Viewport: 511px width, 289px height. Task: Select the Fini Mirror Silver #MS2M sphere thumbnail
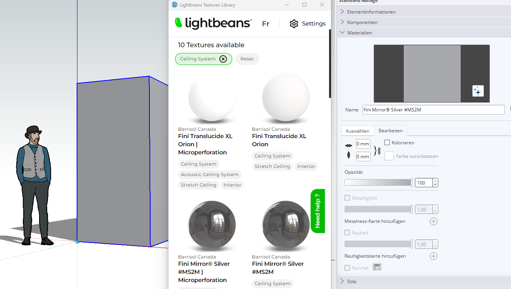click(x=286, y=226)
